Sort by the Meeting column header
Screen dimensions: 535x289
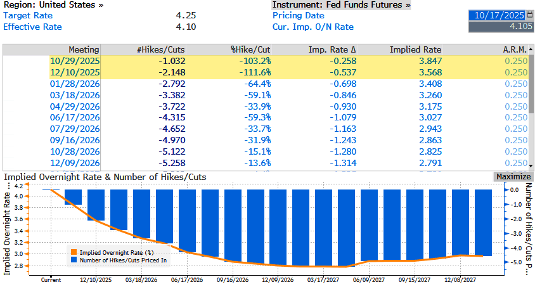[84, 49]
